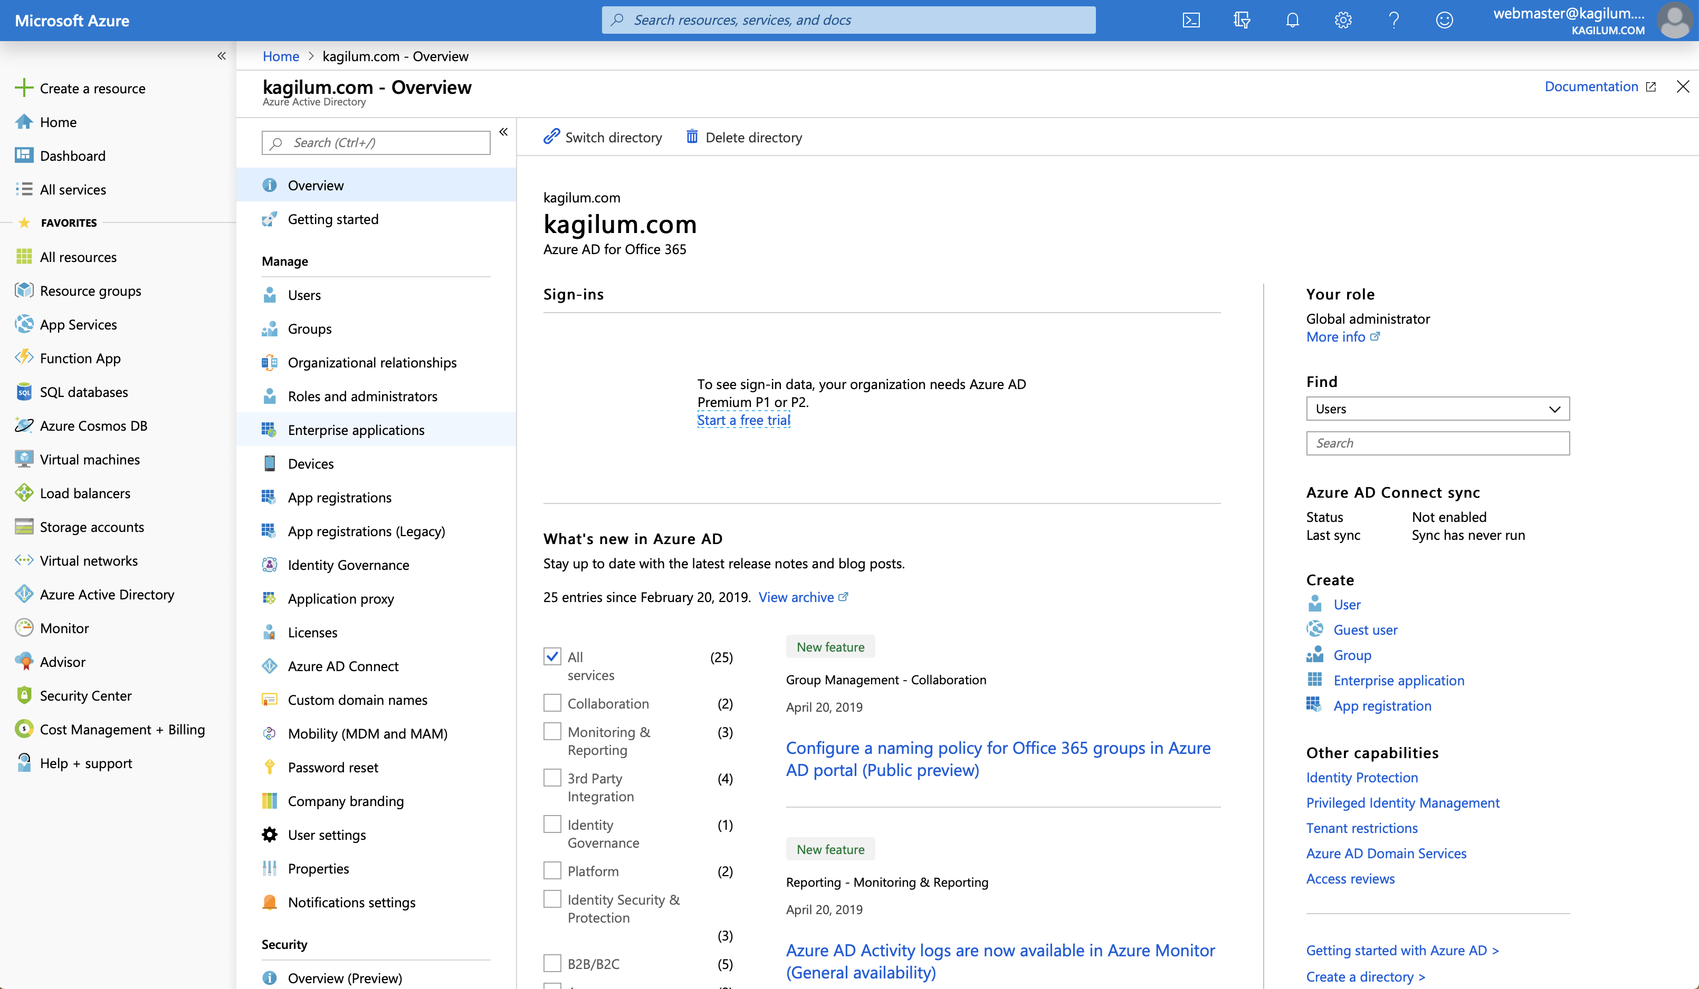
Task: Click Getting started with Azure AD link
Action: (x=1402, y=950)
